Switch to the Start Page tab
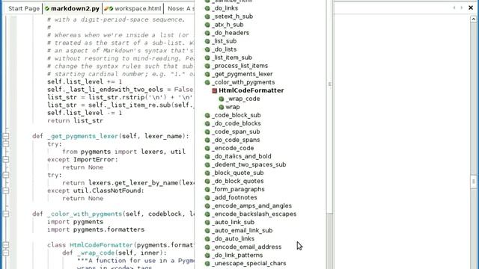This screenshot has height=269, width=479. coord(24,8)
